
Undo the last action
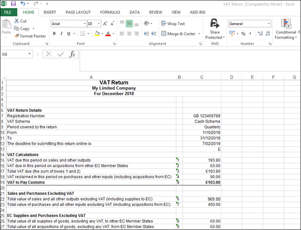point(23,4)
